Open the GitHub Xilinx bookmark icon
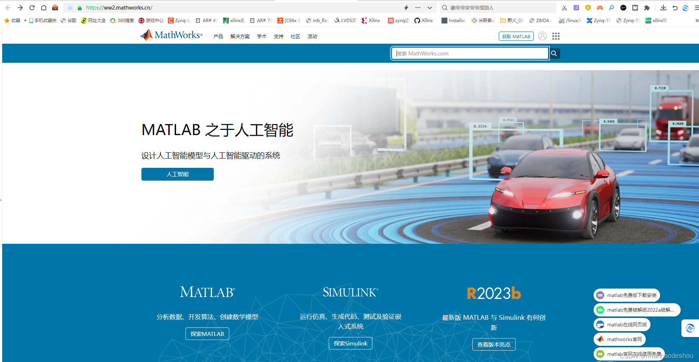 pos(417,20)
